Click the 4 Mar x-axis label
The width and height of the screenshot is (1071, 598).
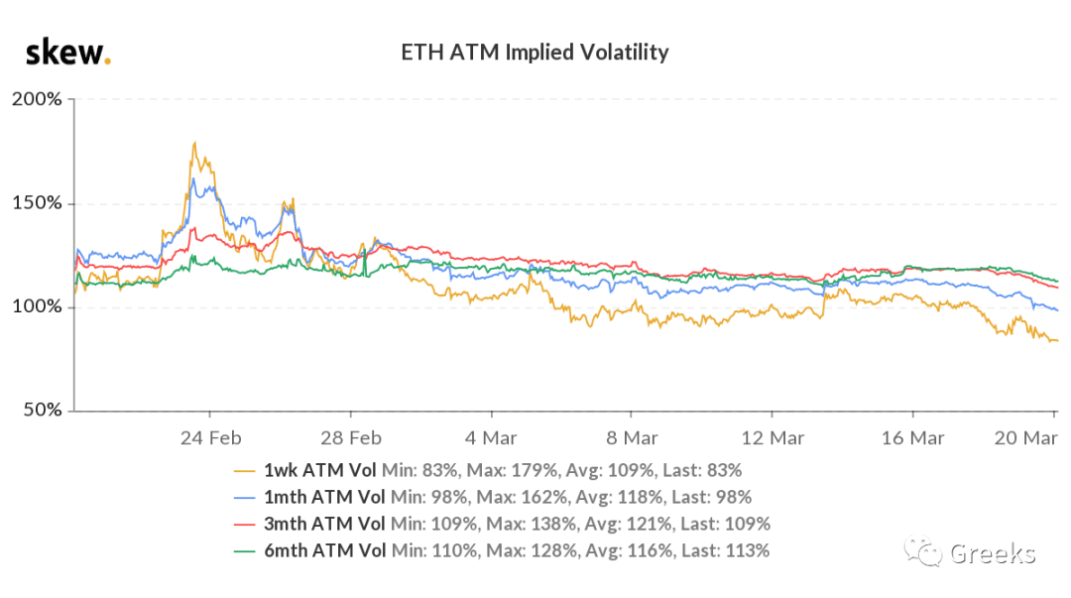point(491,438)
